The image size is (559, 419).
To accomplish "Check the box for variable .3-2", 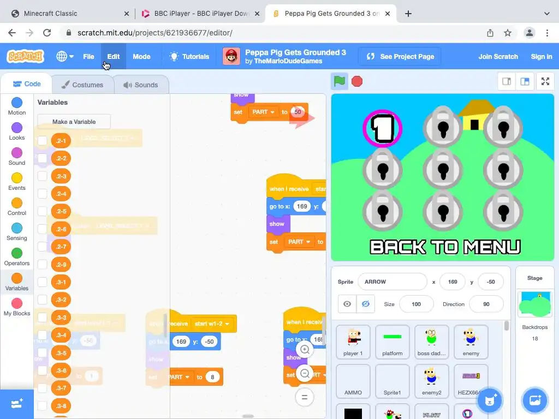I will 43,300.
